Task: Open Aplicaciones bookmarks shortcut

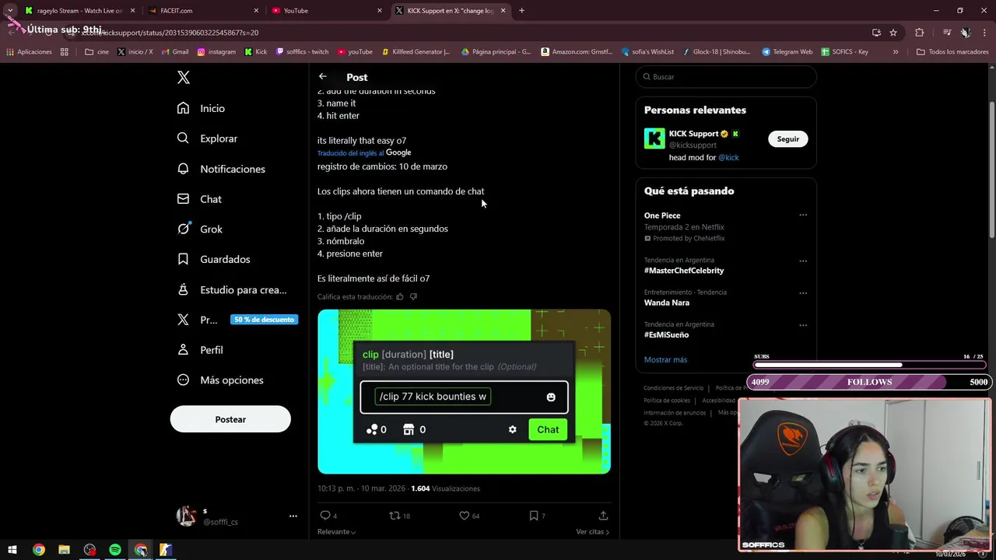Action: [x=29, y=52]
